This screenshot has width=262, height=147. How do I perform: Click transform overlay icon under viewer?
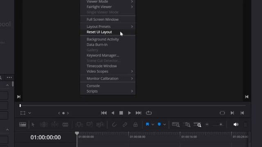pyautogui.click(x=23, y=113)
